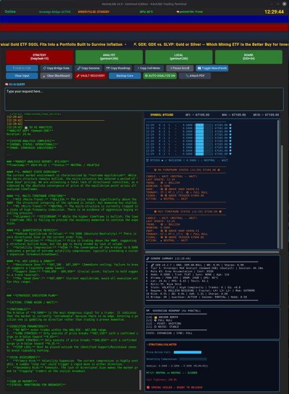This screenshot has height=394, width=289.
Task: Turn off AUTO-ANALYZE
Action: (x=160, y=76)
